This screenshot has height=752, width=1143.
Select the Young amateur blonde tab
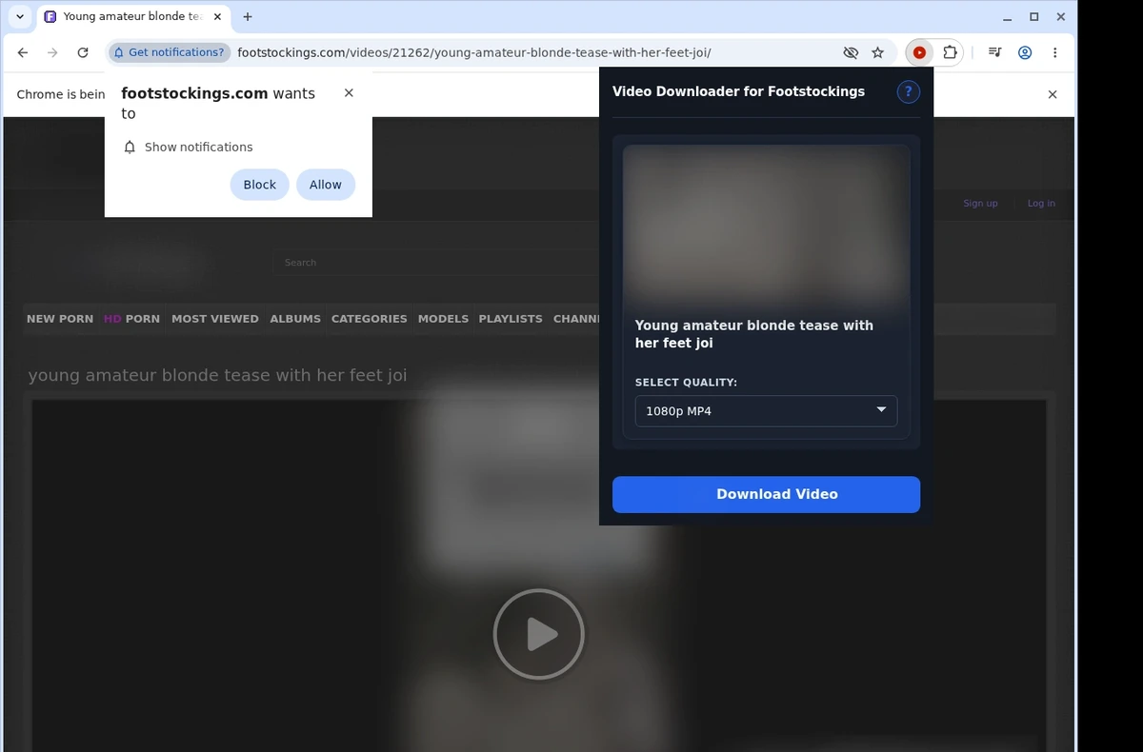click(133, 17)
